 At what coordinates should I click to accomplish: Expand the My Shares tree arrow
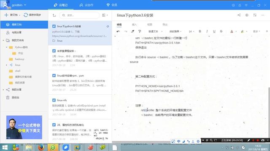click(x=3, y=89)
